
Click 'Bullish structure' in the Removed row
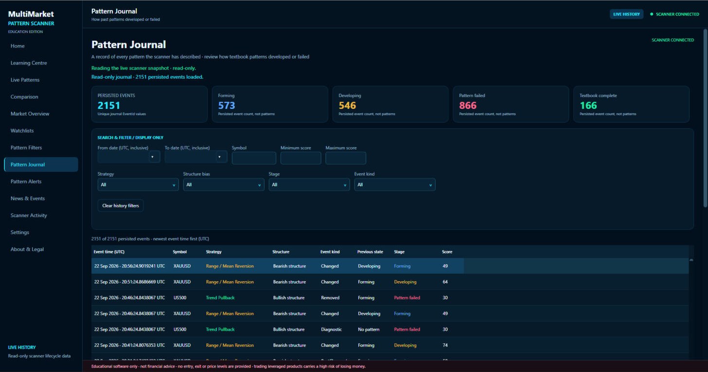[x=289, y=298]
